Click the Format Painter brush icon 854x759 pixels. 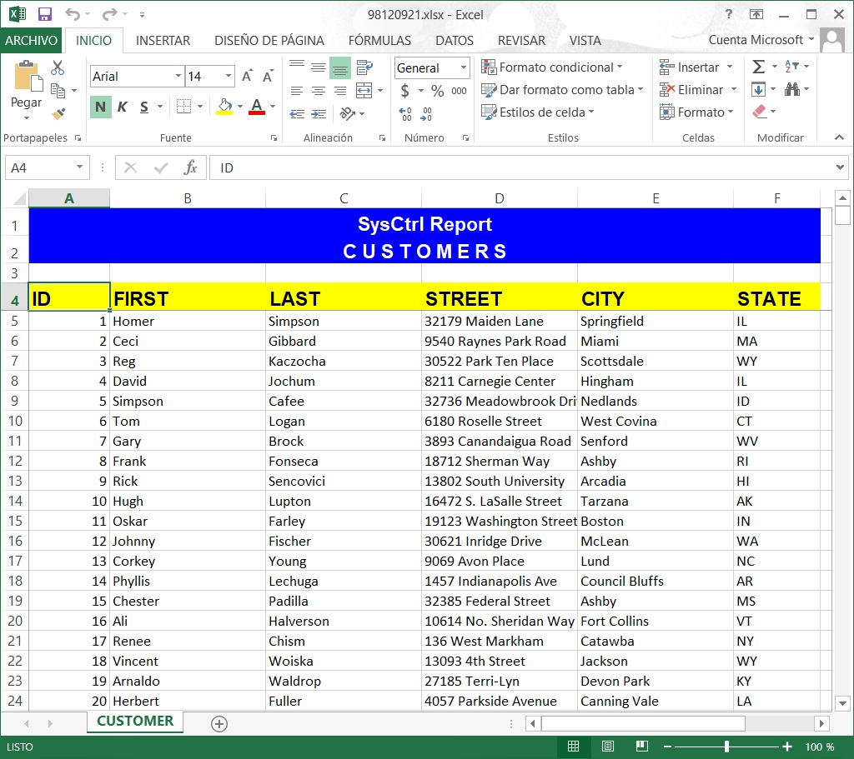coord(58,113)
